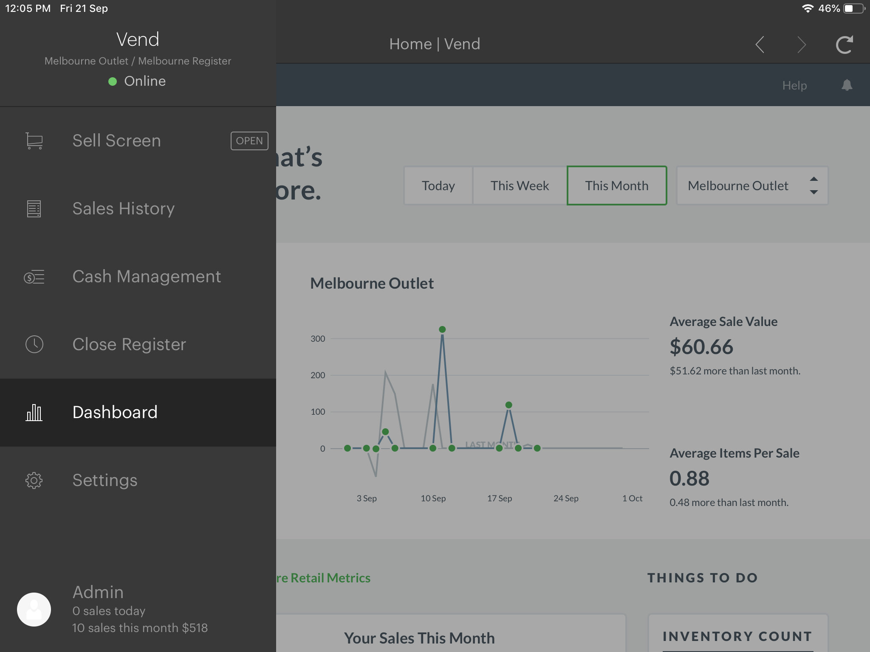870x652 pixels.
Task: Open notifications with the bell icon
Action: [x=847, y=85]
